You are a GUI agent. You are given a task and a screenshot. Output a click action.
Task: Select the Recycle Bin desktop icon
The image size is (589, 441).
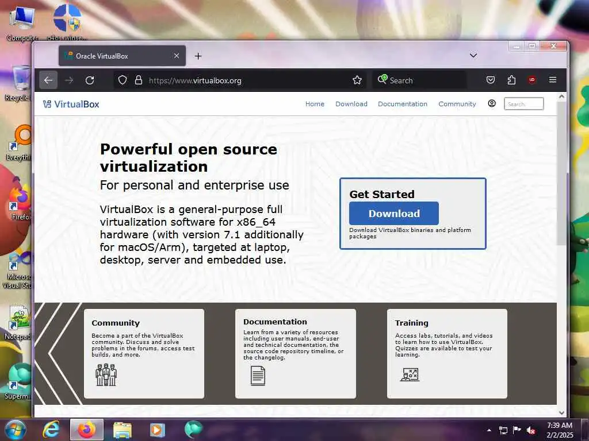(18, 83)
